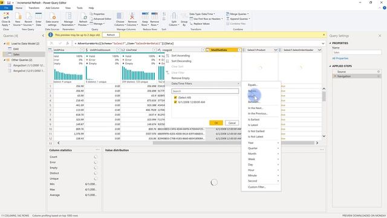Switch to the Tools tab
This screenshot has width=387, height=218.
point(79,8)
